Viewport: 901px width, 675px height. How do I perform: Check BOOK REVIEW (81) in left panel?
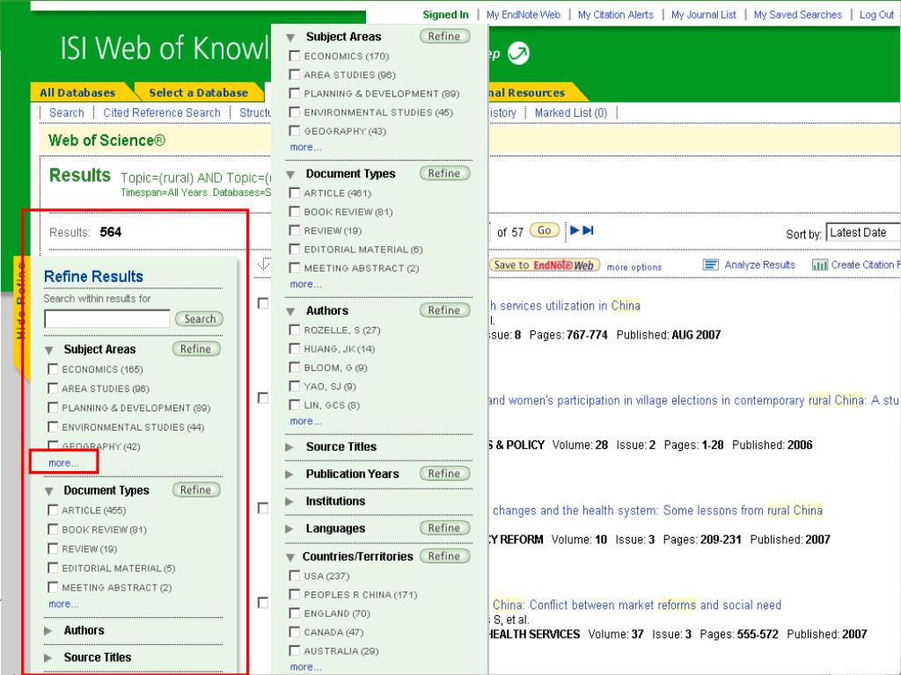(x=53, y=529)
